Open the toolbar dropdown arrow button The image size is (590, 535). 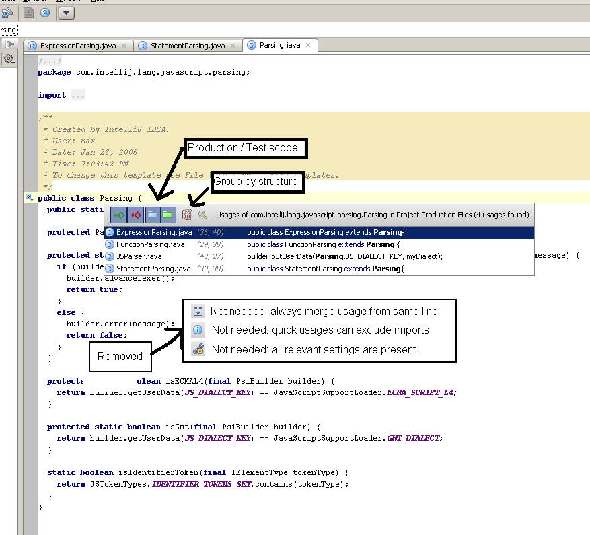click(x=66, y=13)
